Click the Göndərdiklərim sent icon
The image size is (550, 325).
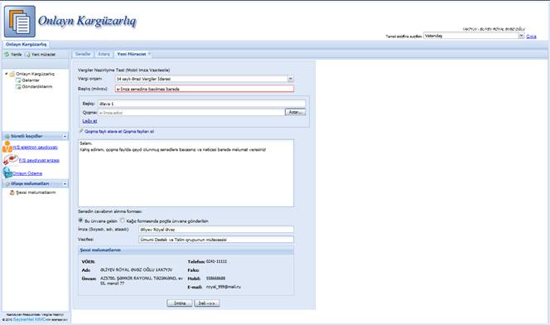[18, 87]
